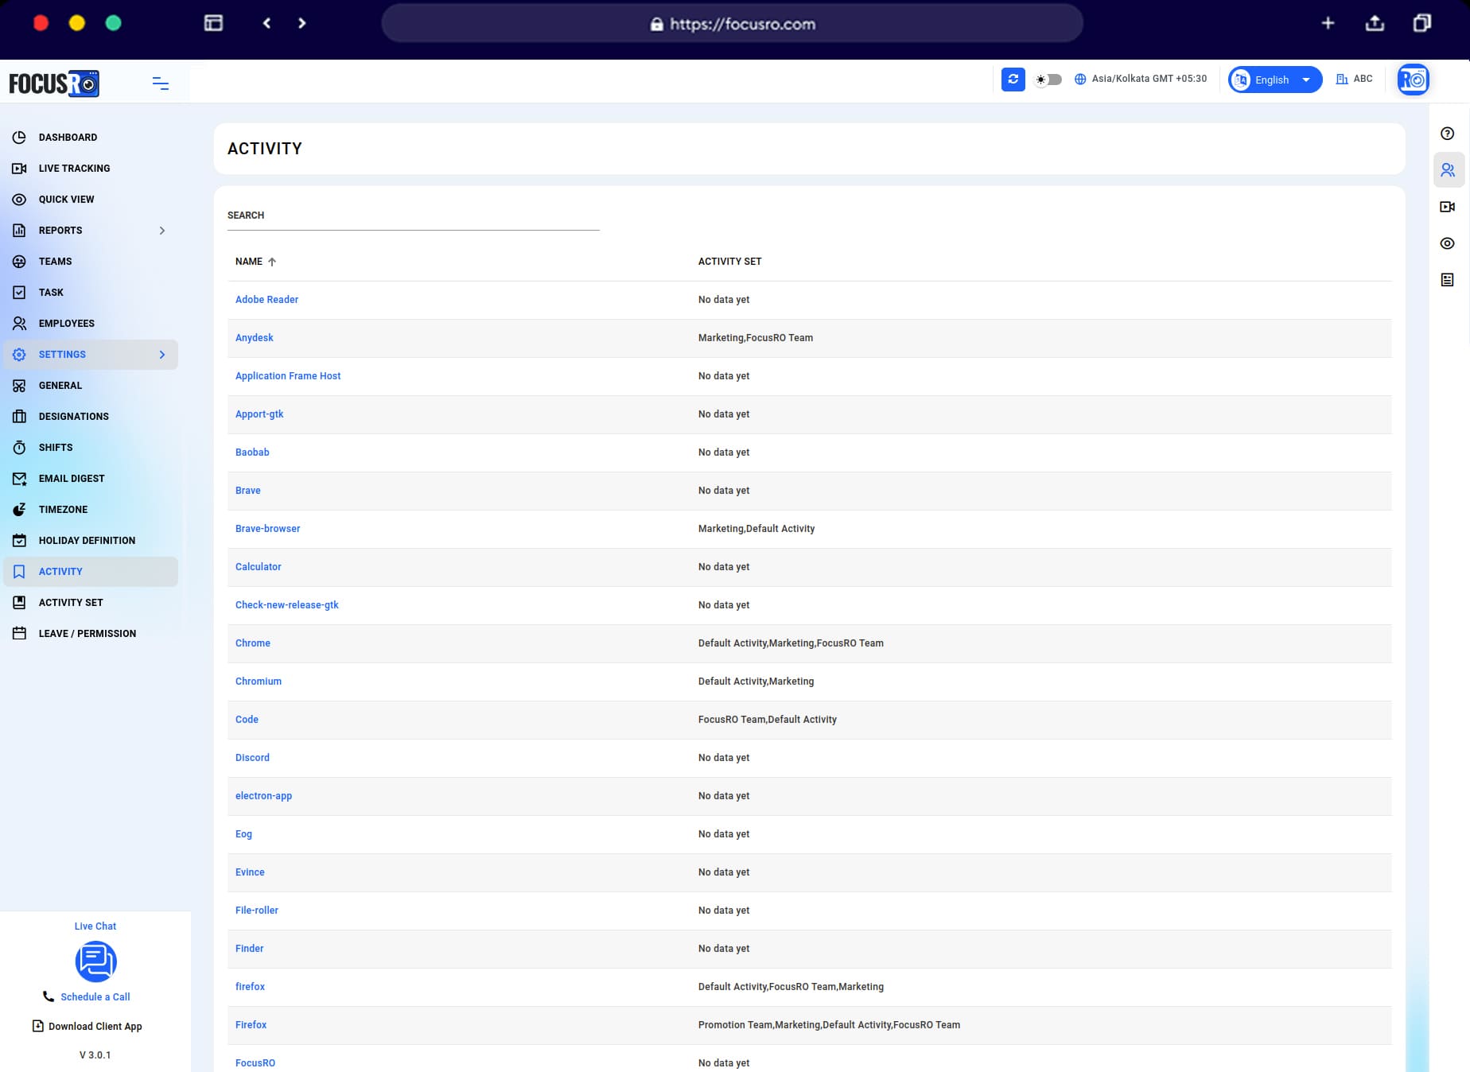Select the Live Tracking sidebar icon
1470x1072 pixels.
19,168
